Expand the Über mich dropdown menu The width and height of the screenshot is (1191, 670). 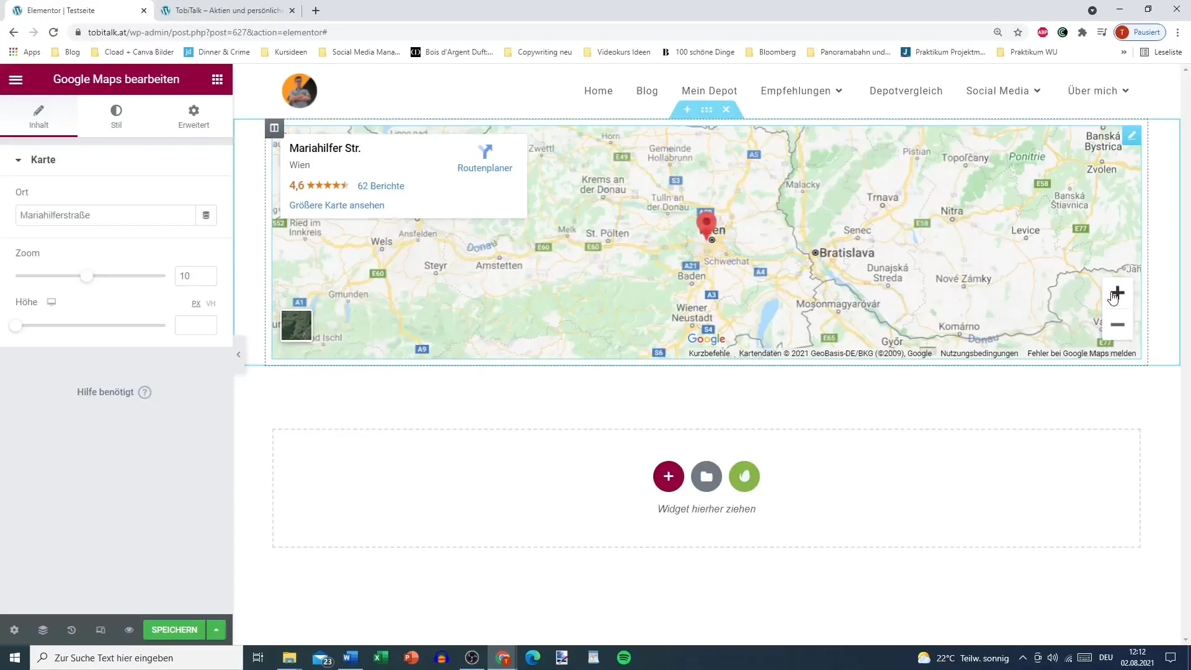1098,91
